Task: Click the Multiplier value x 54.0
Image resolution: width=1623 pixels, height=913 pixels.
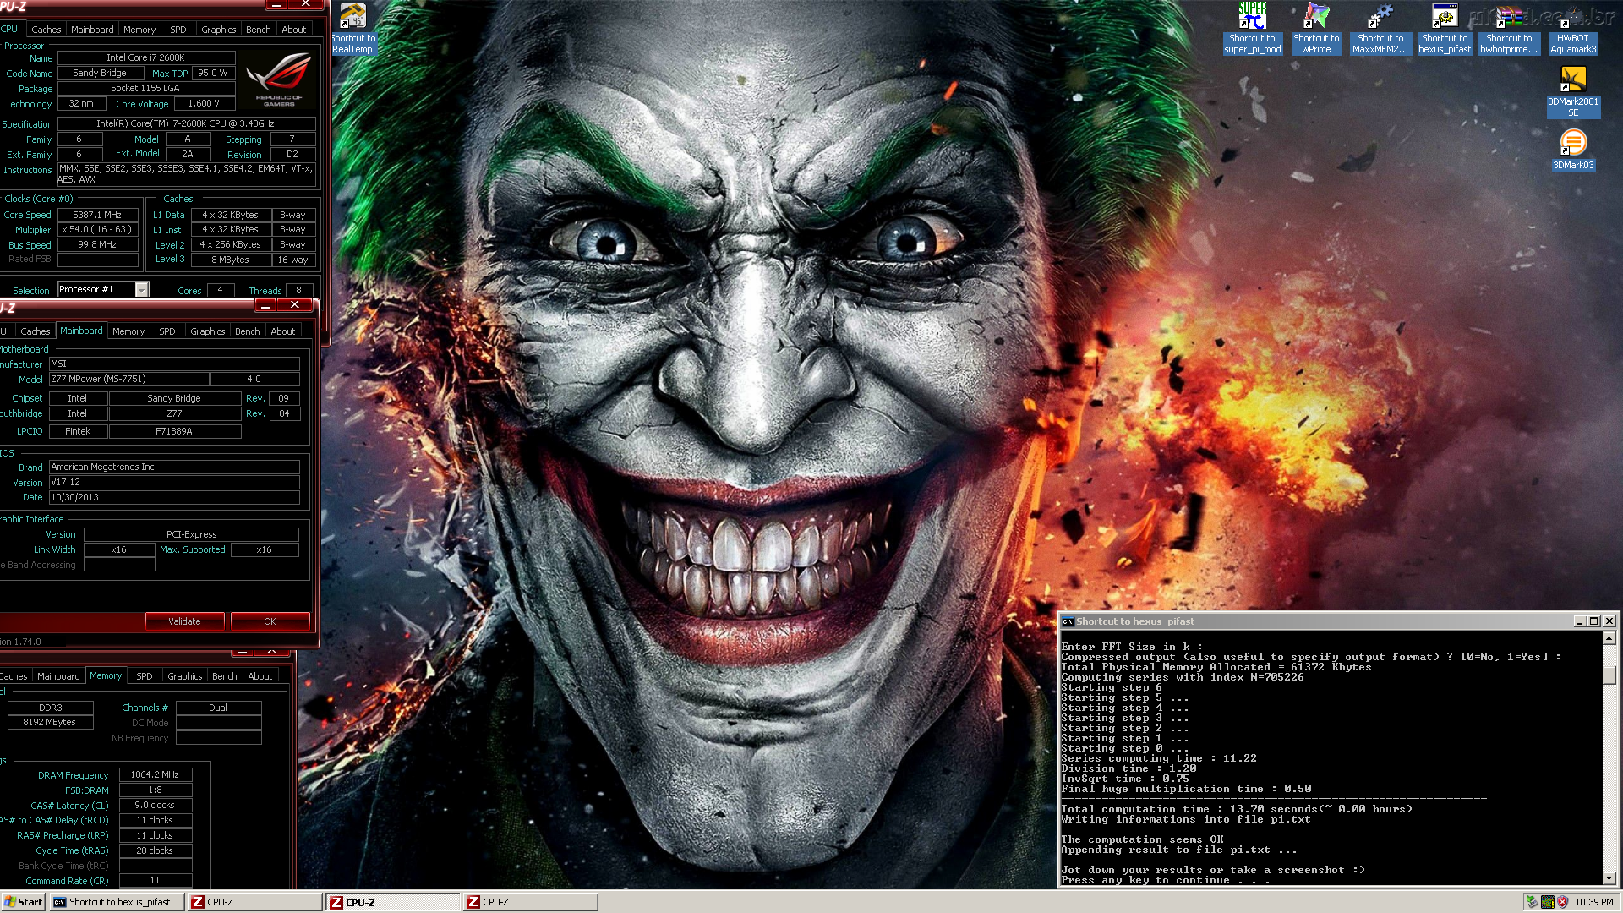Action: (97, 229)
